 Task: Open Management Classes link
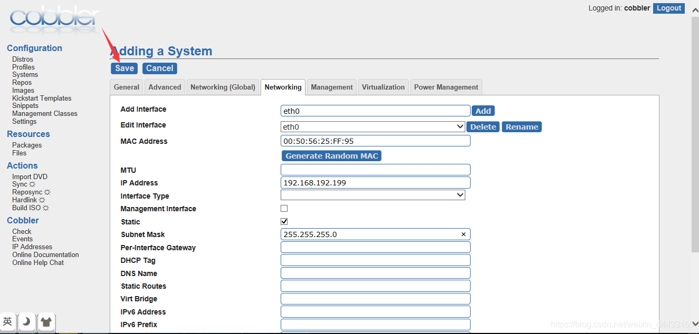pyautogui.click(x=45, y=114)
